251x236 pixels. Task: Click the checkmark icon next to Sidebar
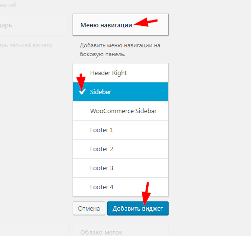pyautogui.click(x=82, y=91)
